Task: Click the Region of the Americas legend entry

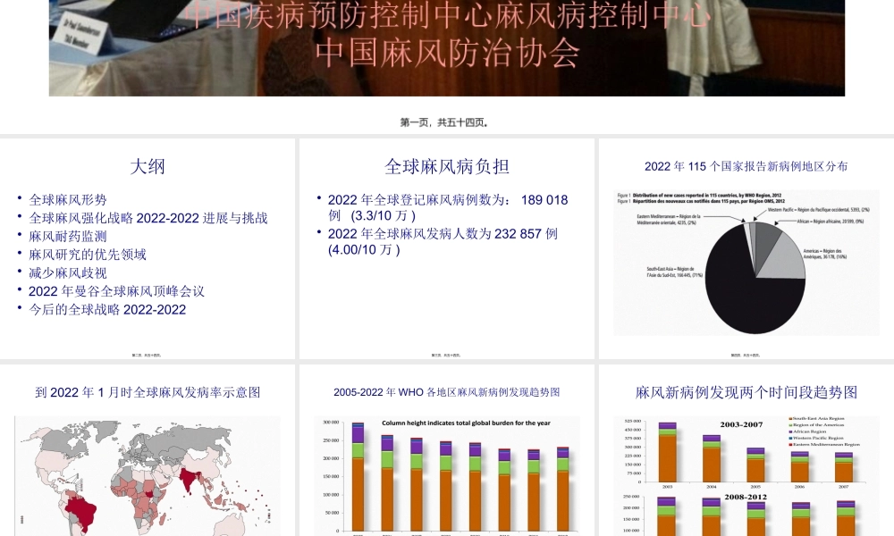Action: (819, 425)
